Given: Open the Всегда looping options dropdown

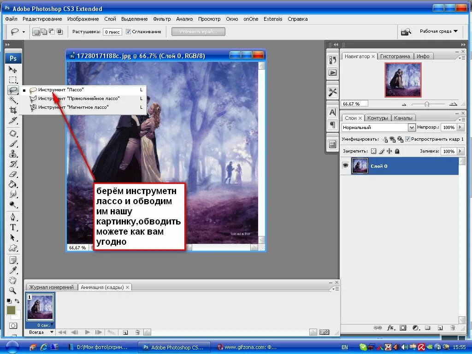Looking at the screenshot, I should (x=41, y=332).
